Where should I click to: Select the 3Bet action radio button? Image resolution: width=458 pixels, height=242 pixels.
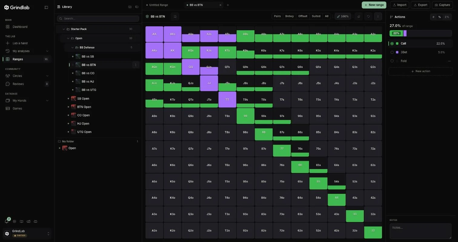pyautogui.click(x=392, y=52)
